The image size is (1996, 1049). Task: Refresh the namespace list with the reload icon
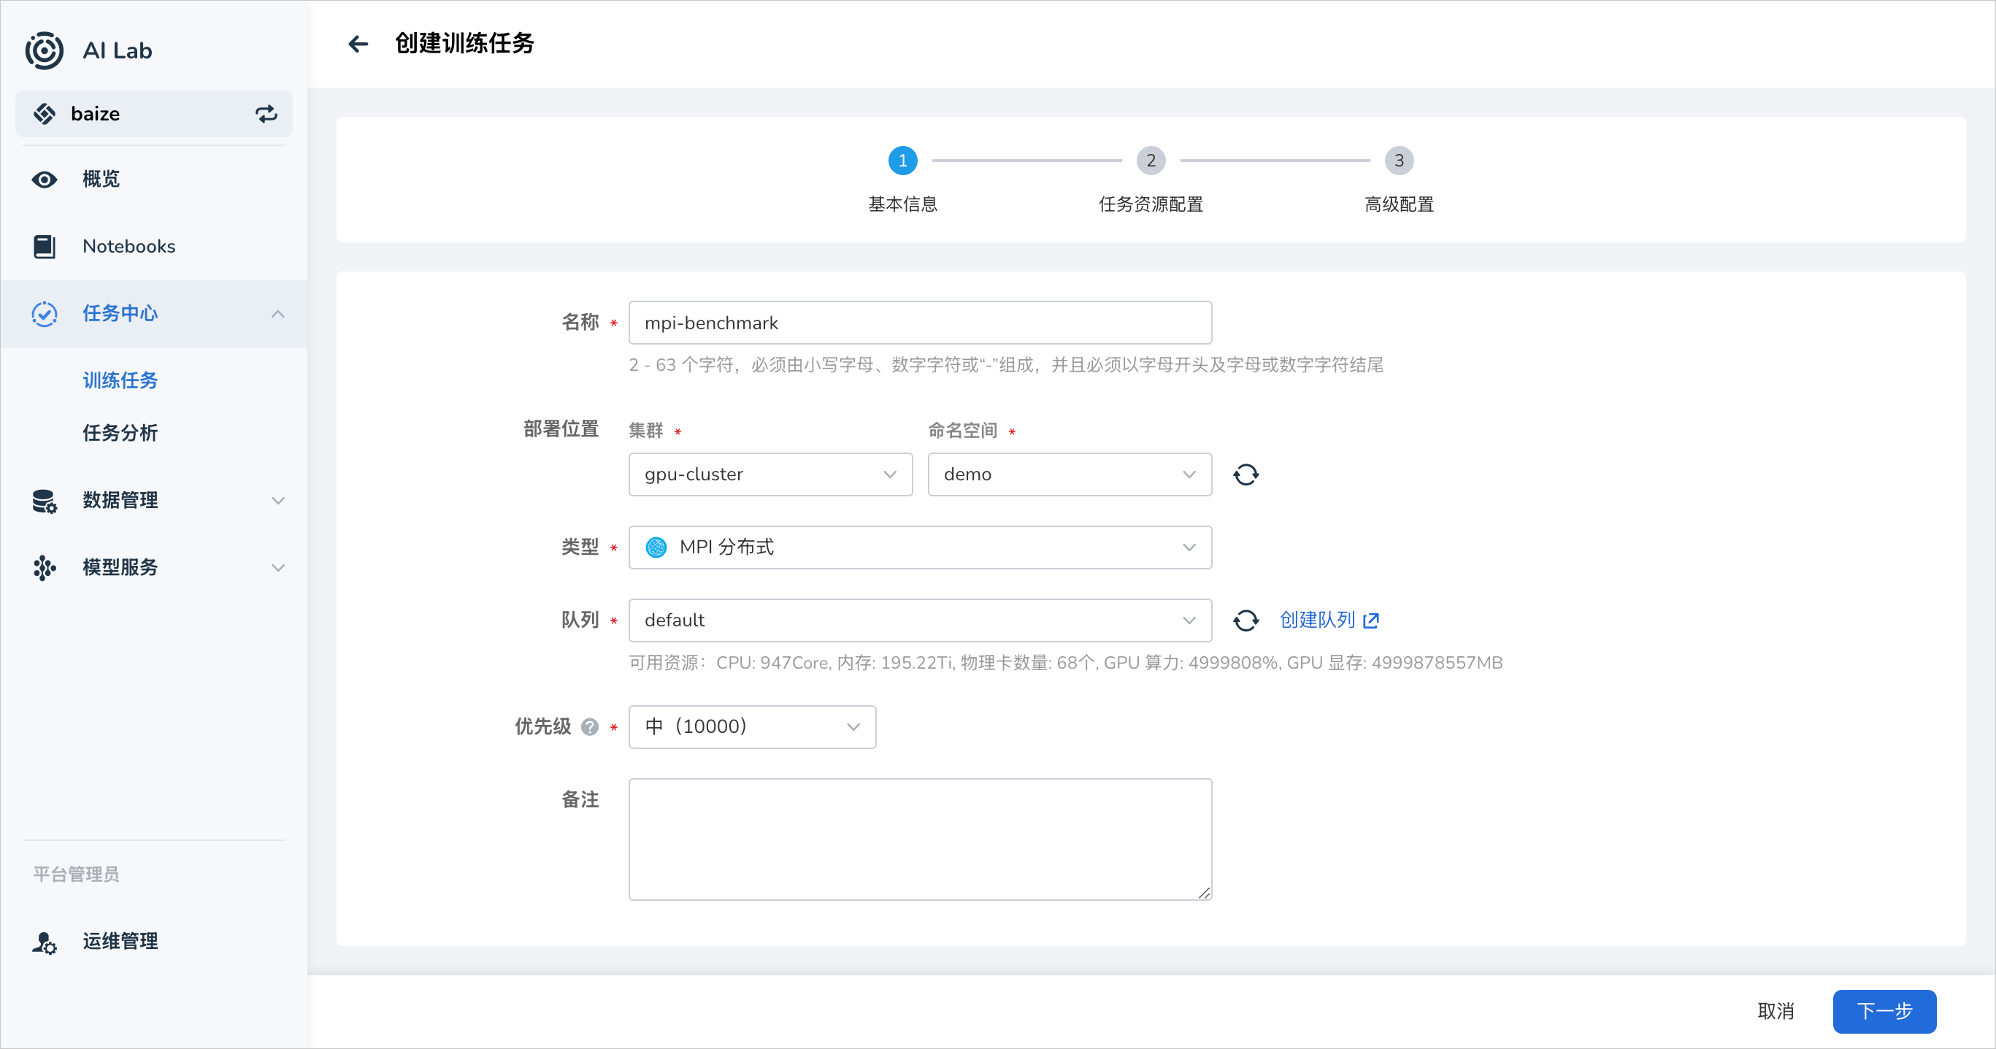tap(1246, 474)
